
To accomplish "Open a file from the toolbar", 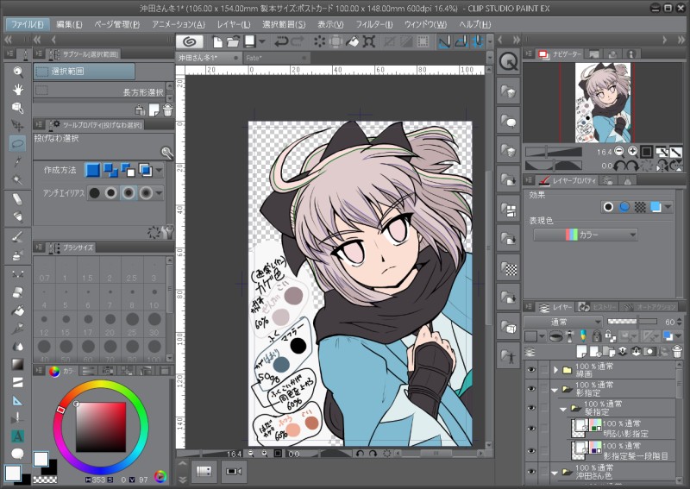I will click(x=233, y=41).
